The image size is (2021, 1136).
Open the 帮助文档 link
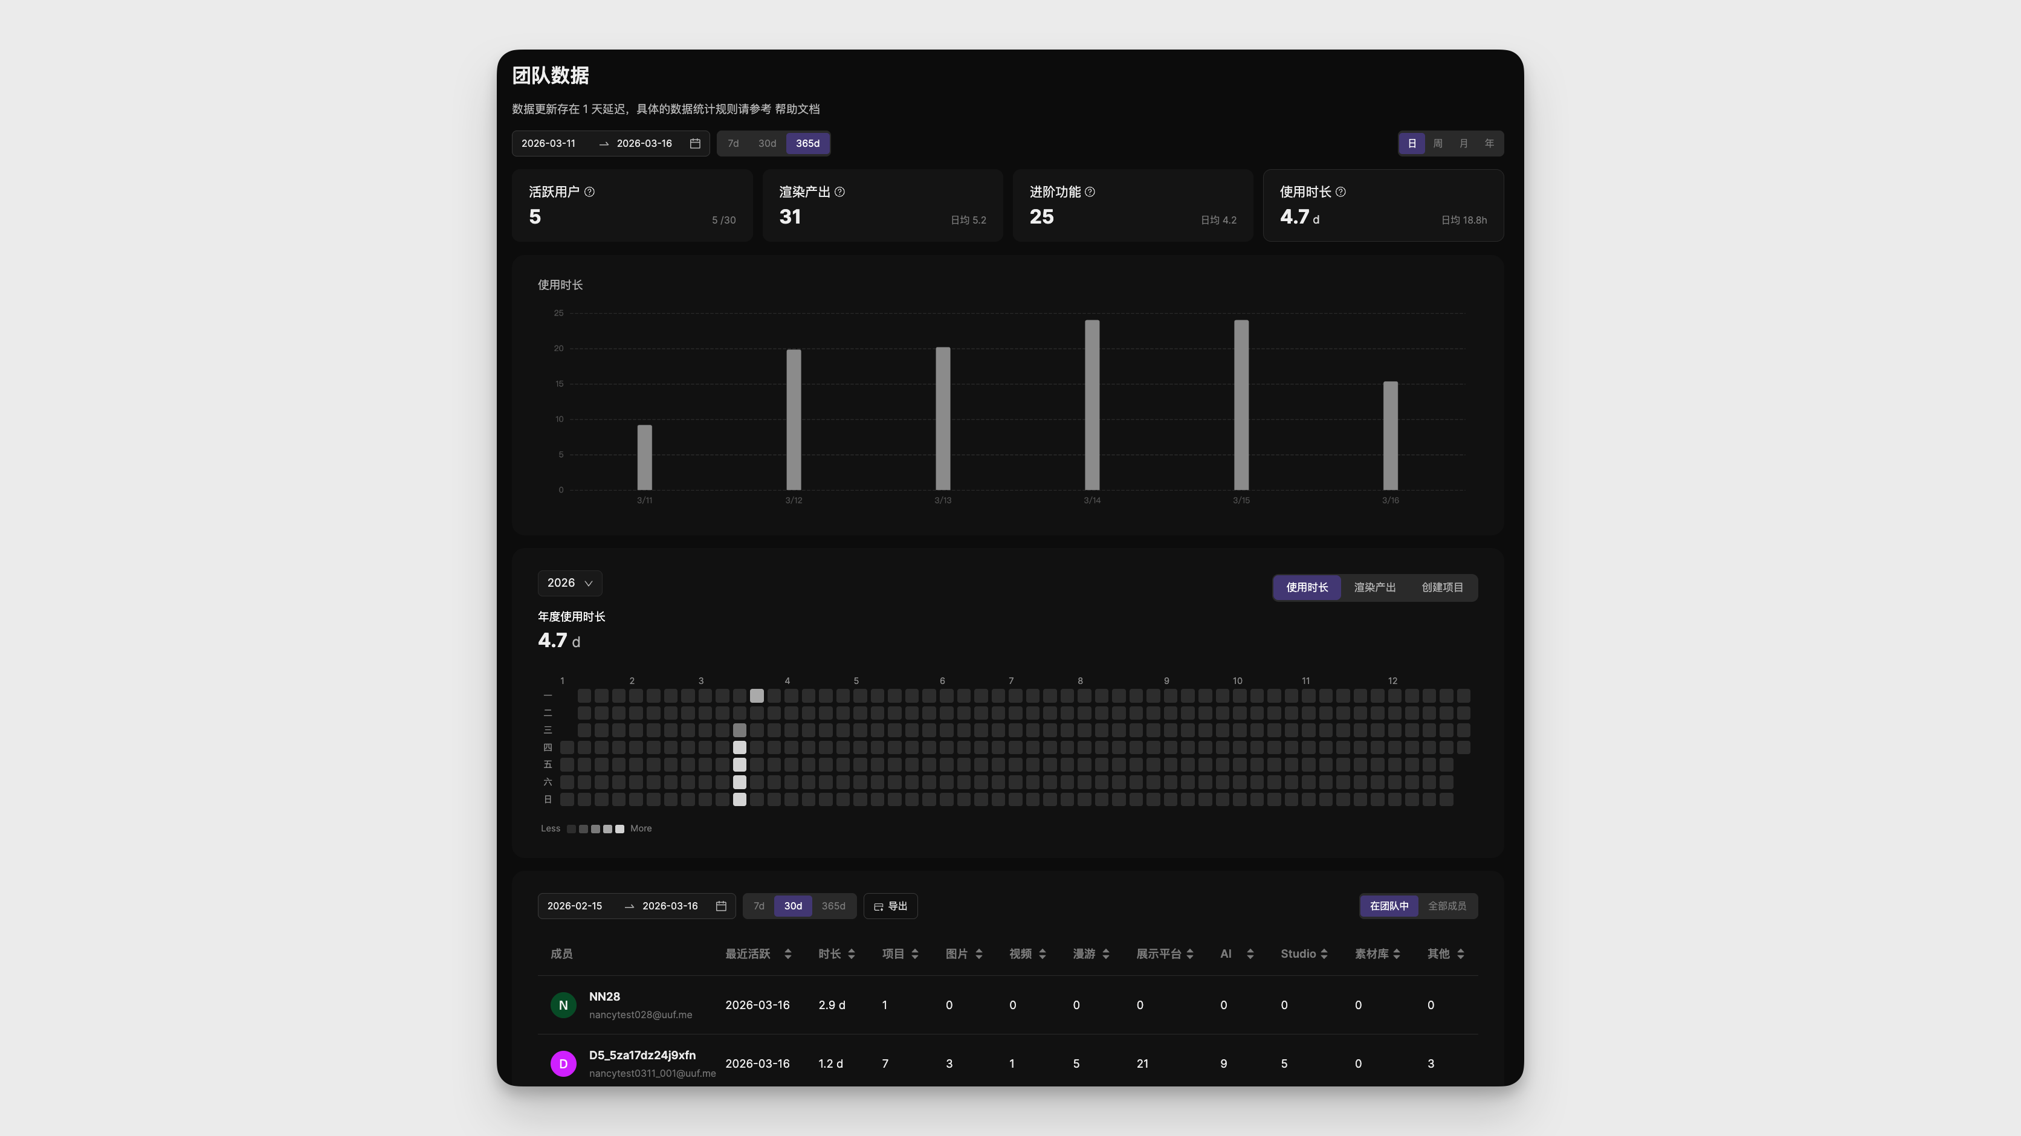coord(797,109)
